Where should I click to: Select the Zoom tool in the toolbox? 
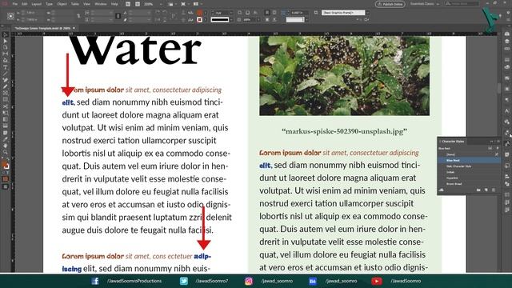(6, 152)
